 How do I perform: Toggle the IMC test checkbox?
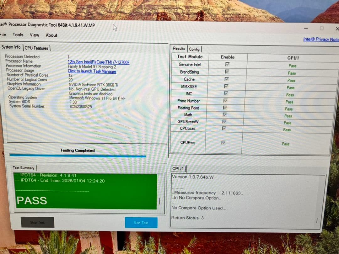pos(225,93)
